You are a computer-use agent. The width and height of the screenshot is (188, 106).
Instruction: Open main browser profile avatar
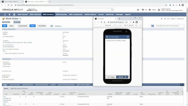183,5
